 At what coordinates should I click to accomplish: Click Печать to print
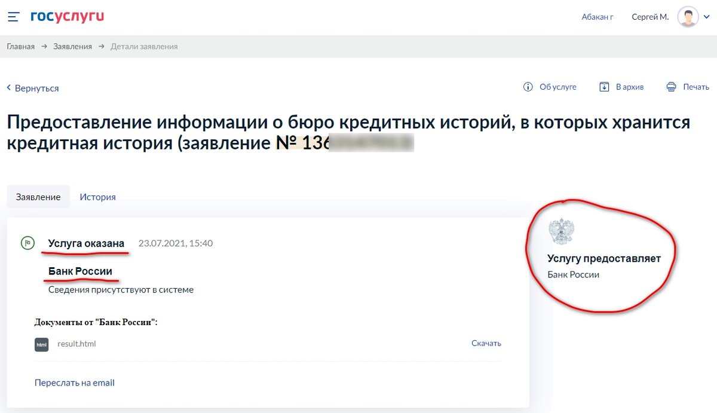(696, 87)
